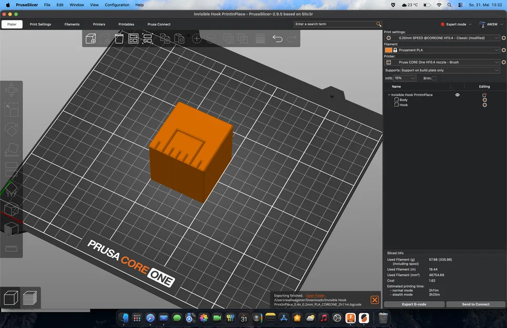Open Prusa Connect tab
This screenshot has height=328, width=507.
click(159, 24)
